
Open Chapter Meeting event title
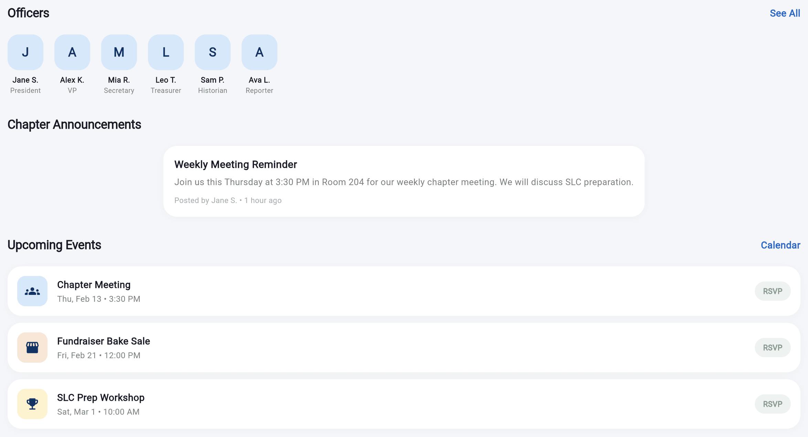pos(94,285)
